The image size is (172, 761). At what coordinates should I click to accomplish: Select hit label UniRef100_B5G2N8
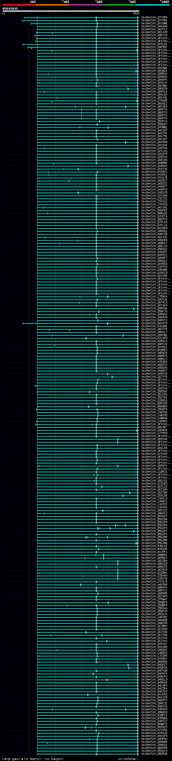pyautogui.click(x=154, y=540)
